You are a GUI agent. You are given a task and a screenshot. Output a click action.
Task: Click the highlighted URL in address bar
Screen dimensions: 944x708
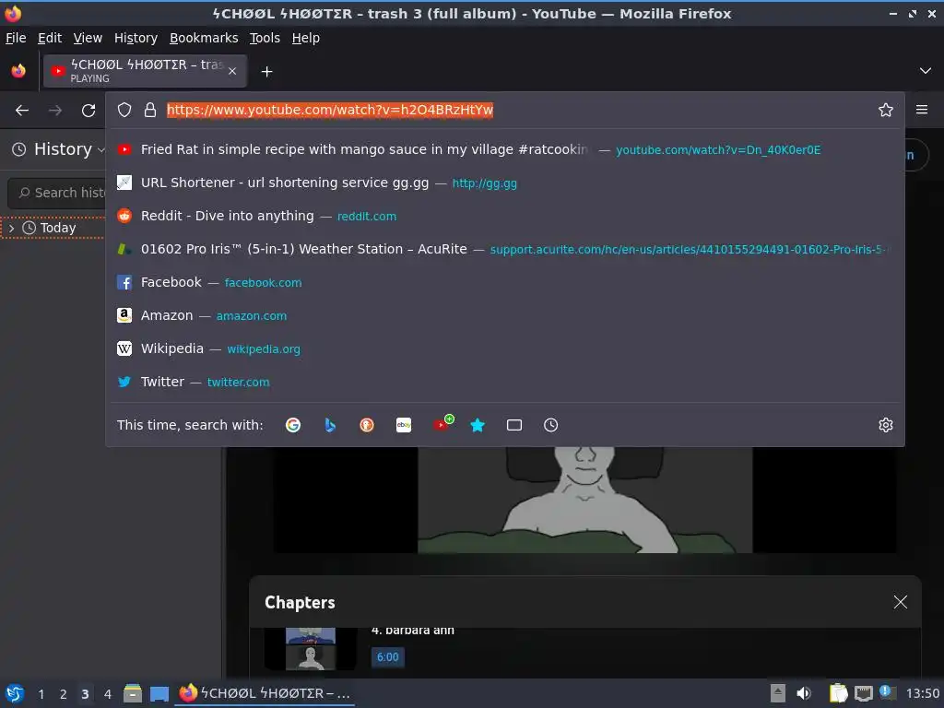coord(330,110)
